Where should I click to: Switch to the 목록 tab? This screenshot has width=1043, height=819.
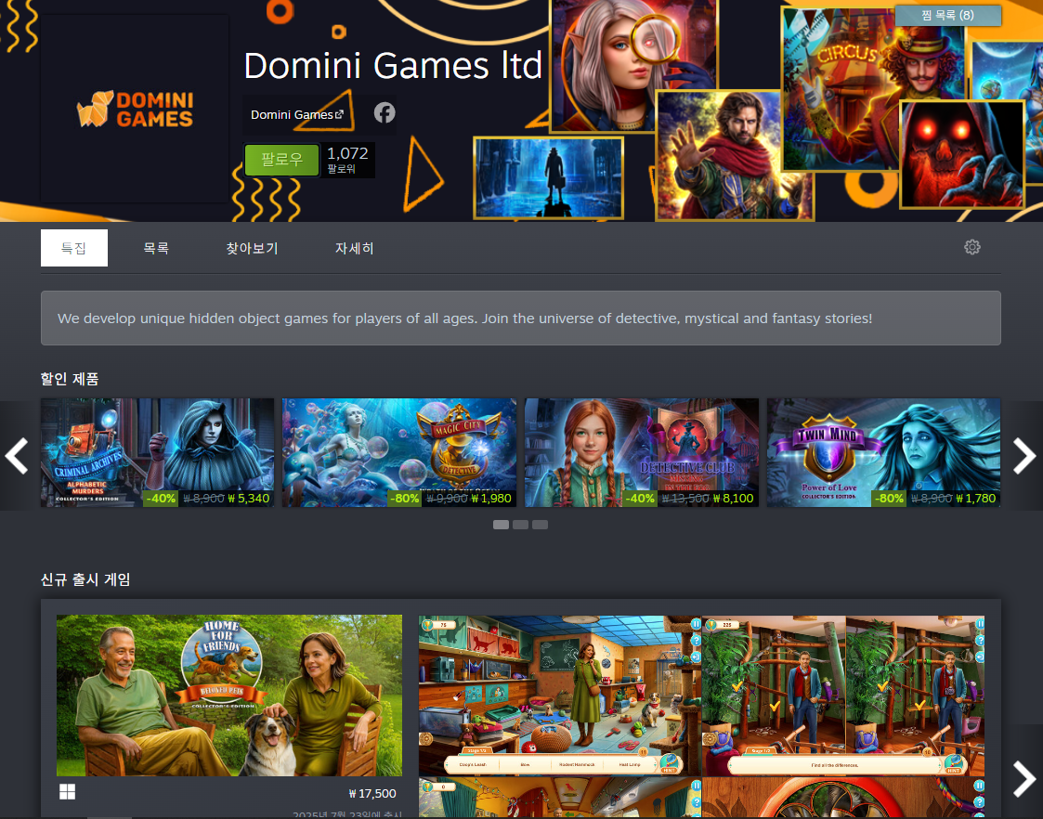(156, 248)
